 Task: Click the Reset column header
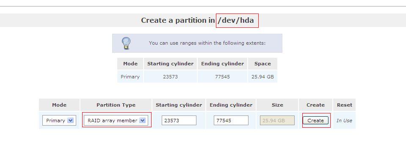[x=344, y=105]
